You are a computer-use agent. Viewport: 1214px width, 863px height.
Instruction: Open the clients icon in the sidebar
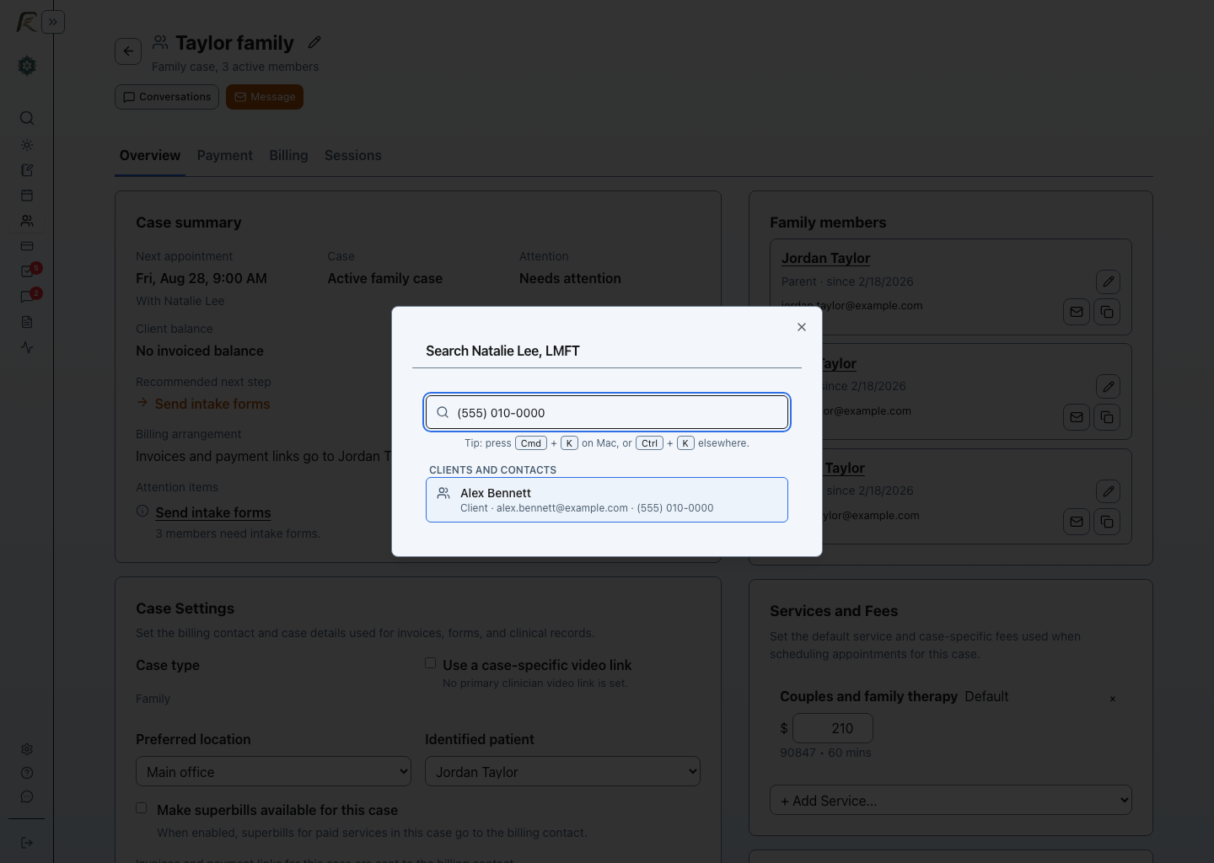(27, 221)
